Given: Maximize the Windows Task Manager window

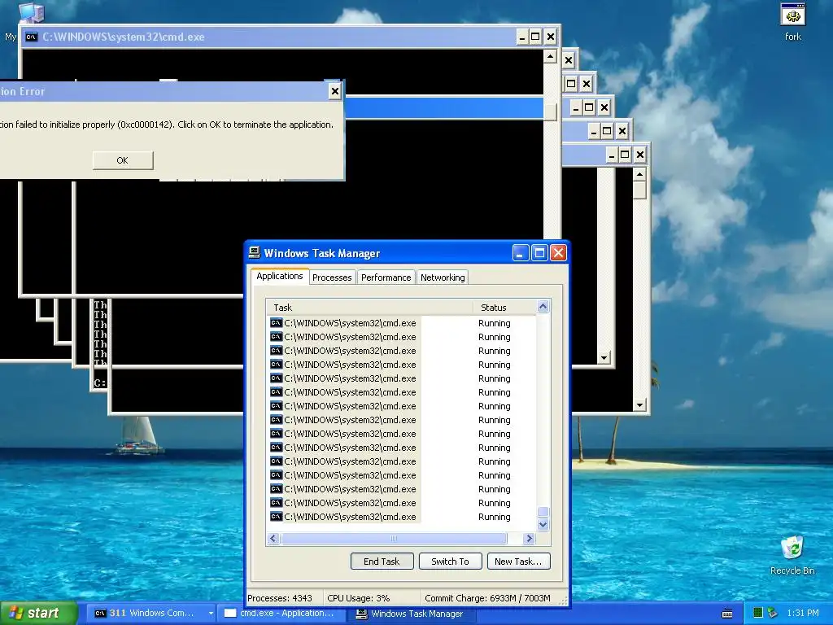Looking at the screenshot, I should pyautogui.click(x=539, y=252).
